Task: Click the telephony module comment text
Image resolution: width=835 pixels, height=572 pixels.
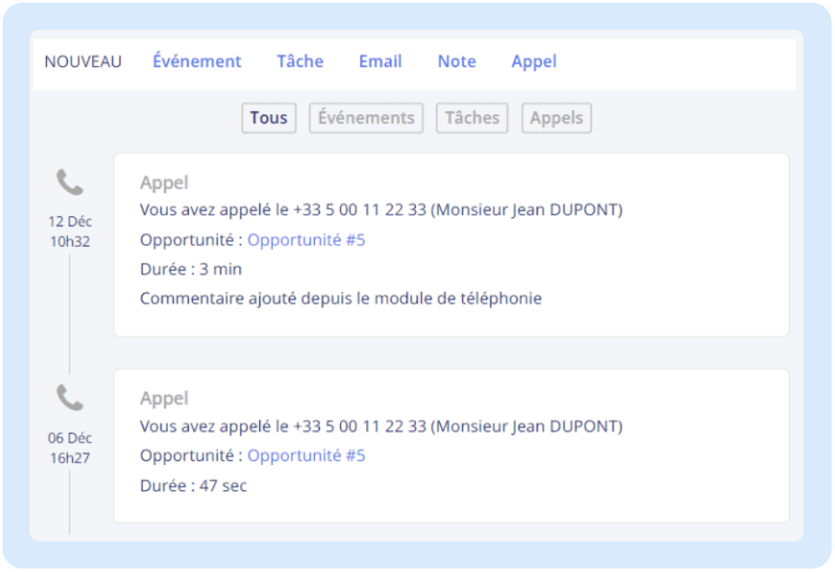Action: [341, 299]
